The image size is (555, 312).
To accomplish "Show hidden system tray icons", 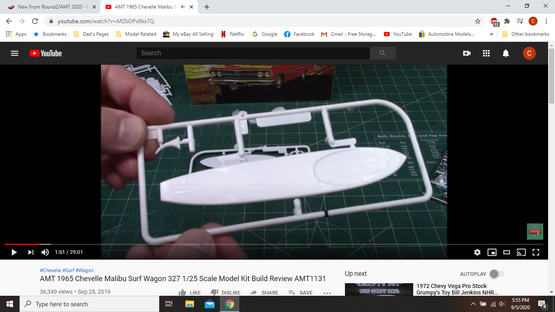I will pyautogui.click(x=473, y=304).
